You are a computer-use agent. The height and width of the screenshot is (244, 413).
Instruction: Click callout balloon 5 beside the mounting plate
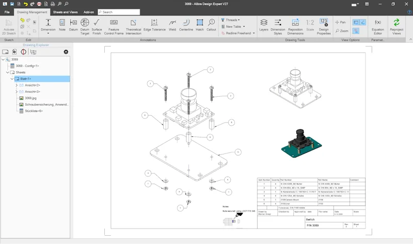pyautogui.click(x=238, y=152)
